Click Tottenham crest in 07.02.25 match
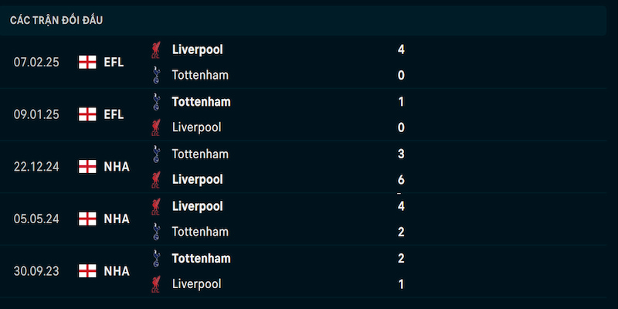618x309 pixels. pos(156,75)
